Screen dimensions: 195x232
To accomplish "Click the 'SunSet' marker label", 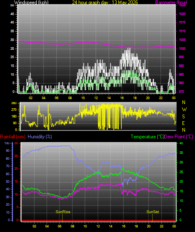I will (153, 212).
